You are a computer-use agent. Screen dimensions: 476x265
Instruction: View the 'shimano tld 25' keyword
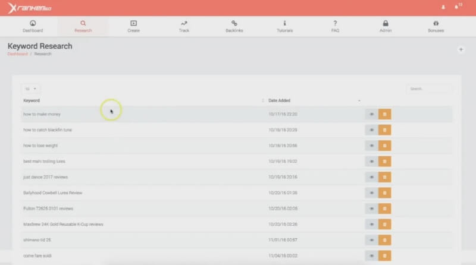tap(371, 240)
